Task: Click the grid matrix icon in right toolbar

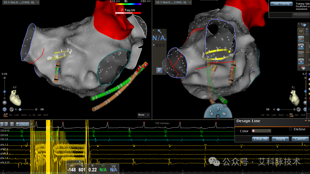Action: click(301, 39)
